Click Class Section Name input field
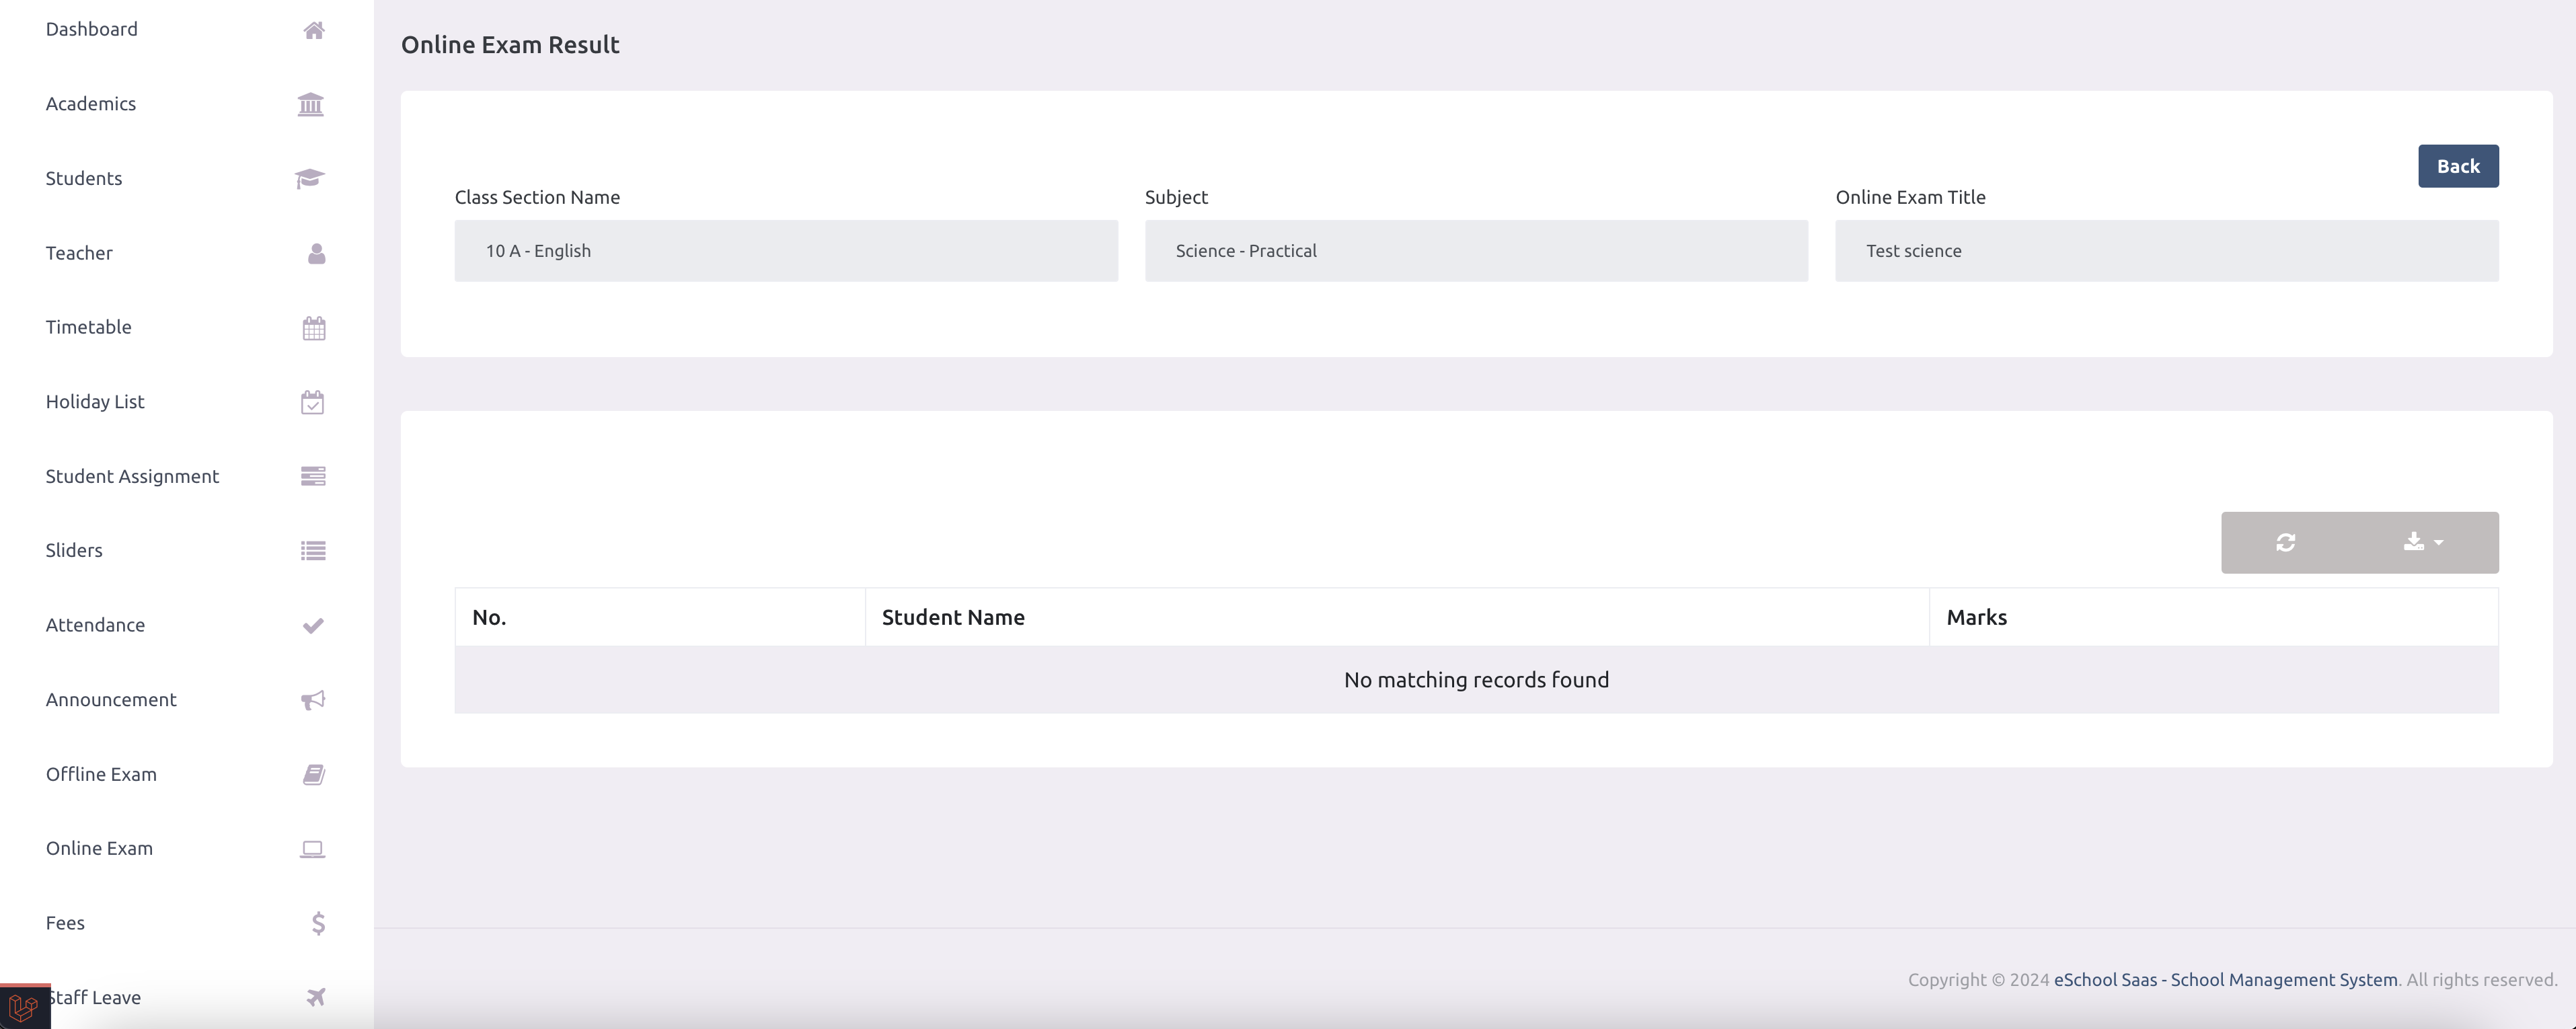The height and width of the screenshot is (1029, 2576). (786, 250)
